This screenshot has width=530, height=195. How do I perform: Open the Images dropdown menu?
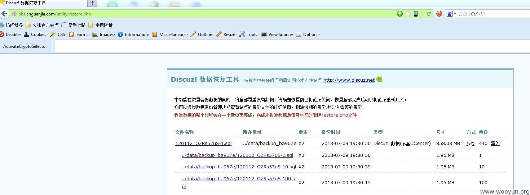(104, 35)
